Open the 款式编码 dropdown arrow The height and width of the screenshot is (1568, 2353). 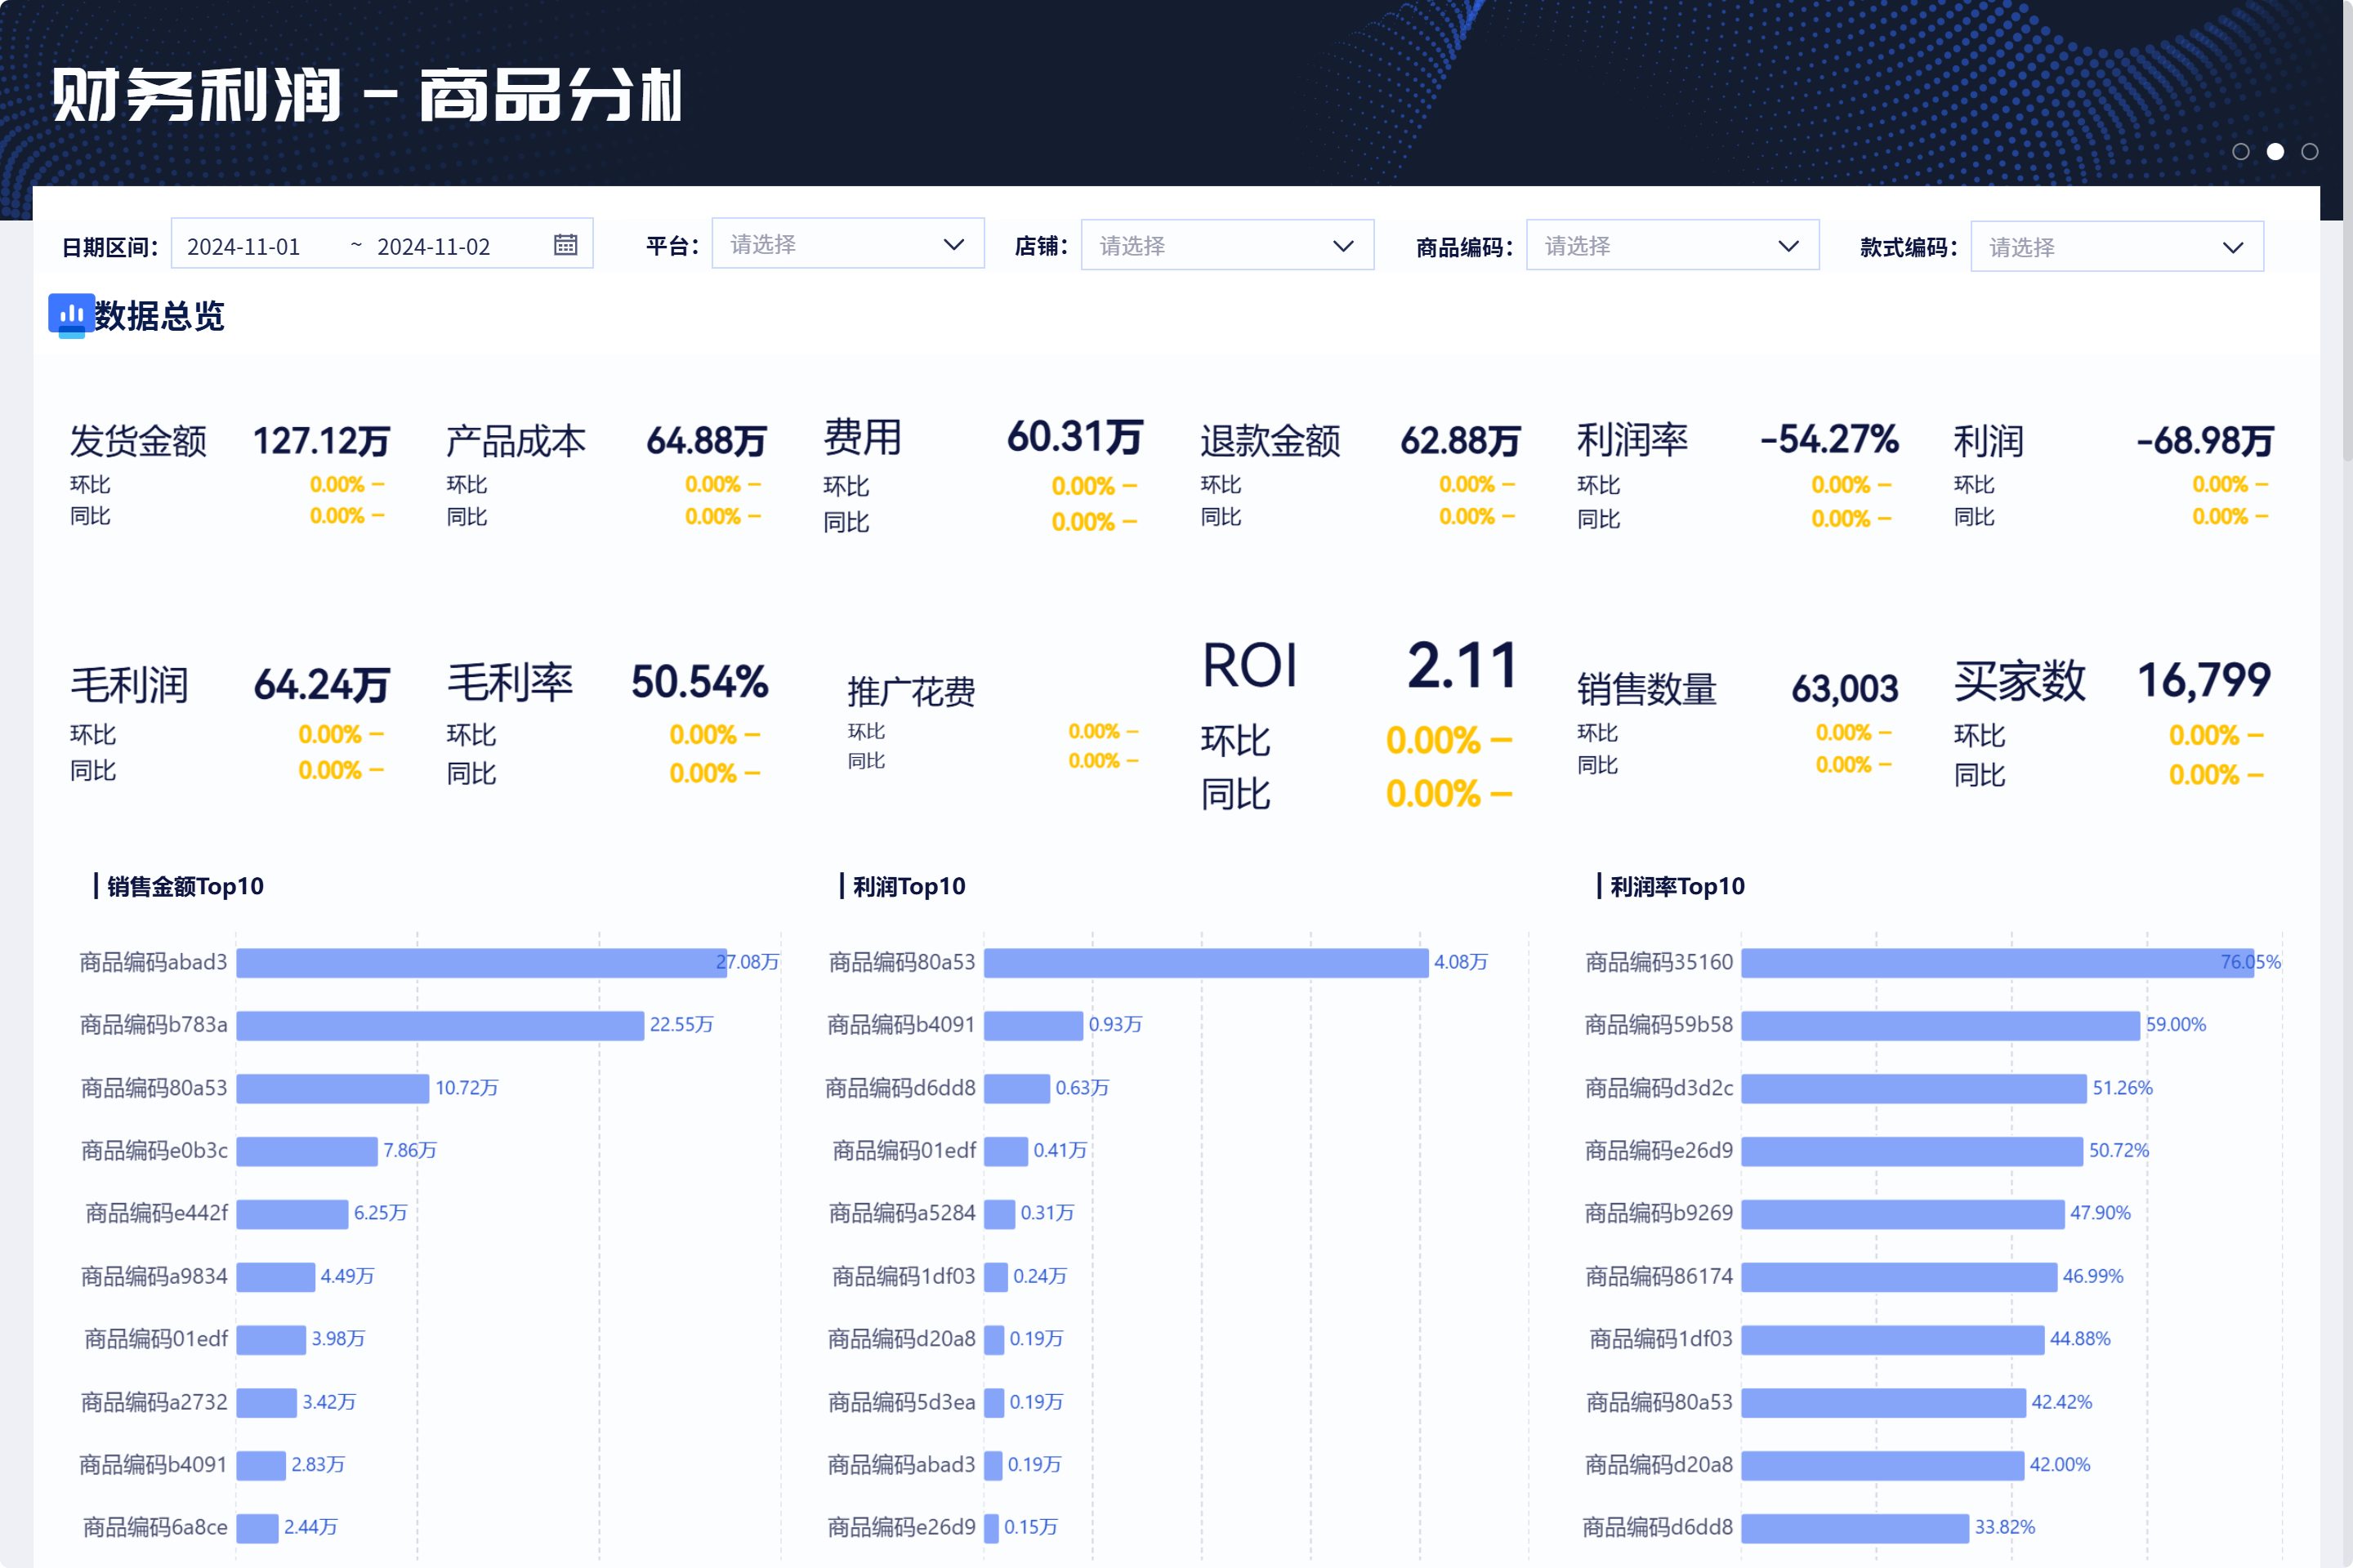point(2233,248)
